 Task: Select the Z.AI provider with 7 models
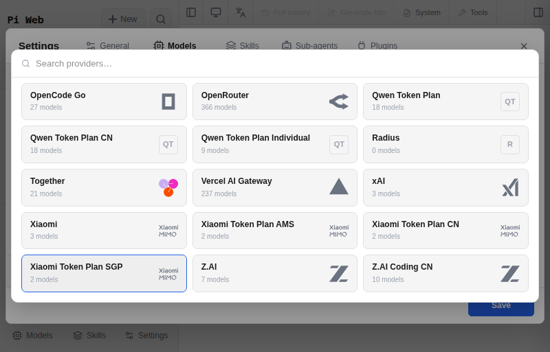pyautogui.click(x=274, y=274)
